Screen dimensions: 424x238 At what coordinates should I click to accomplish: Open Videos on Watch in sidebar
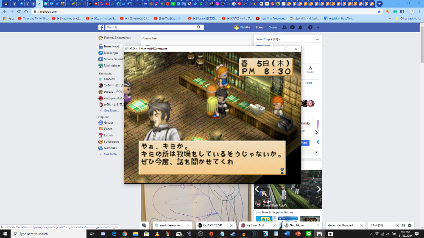coord(112,59)
